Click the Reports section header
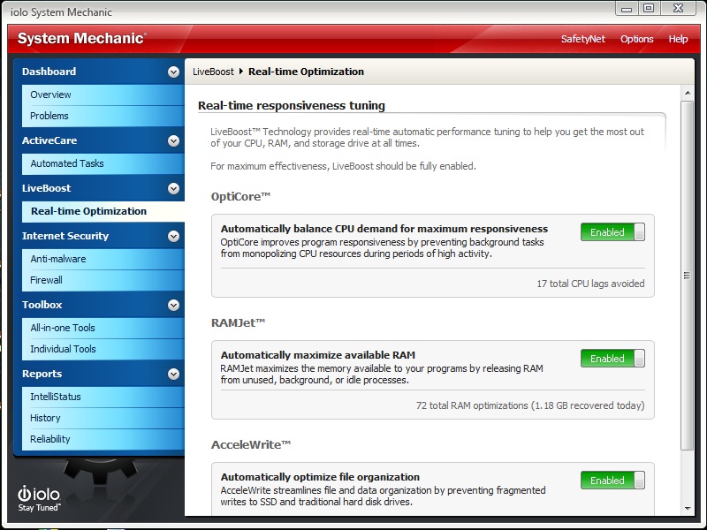 click(x=99, y=374)
